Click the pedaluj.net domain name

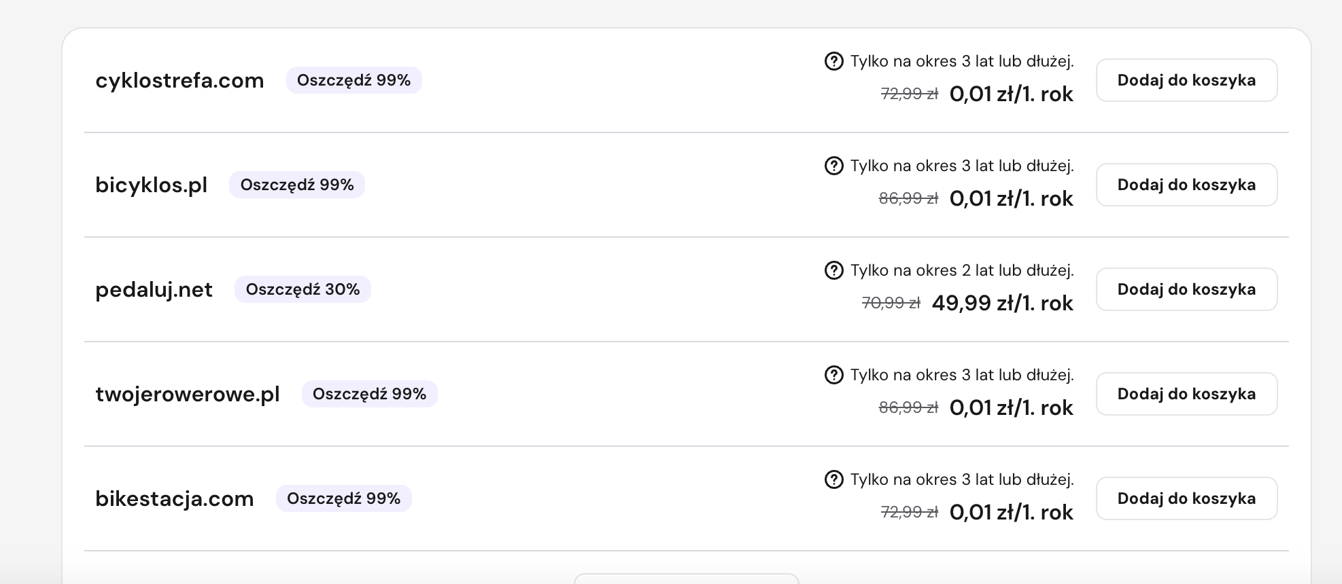click(x=154, y=289)
